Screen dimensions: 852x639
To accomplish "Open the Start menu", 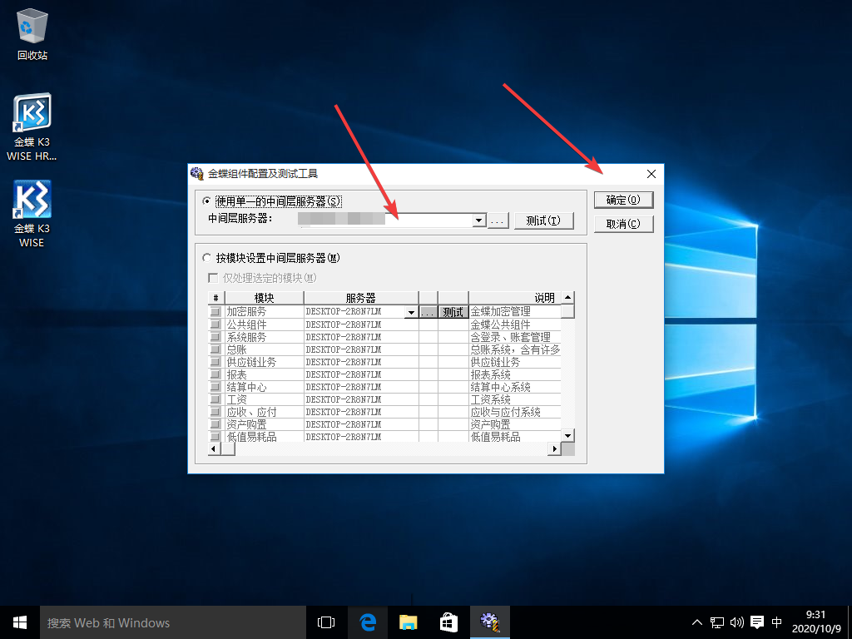I will 19,622.
